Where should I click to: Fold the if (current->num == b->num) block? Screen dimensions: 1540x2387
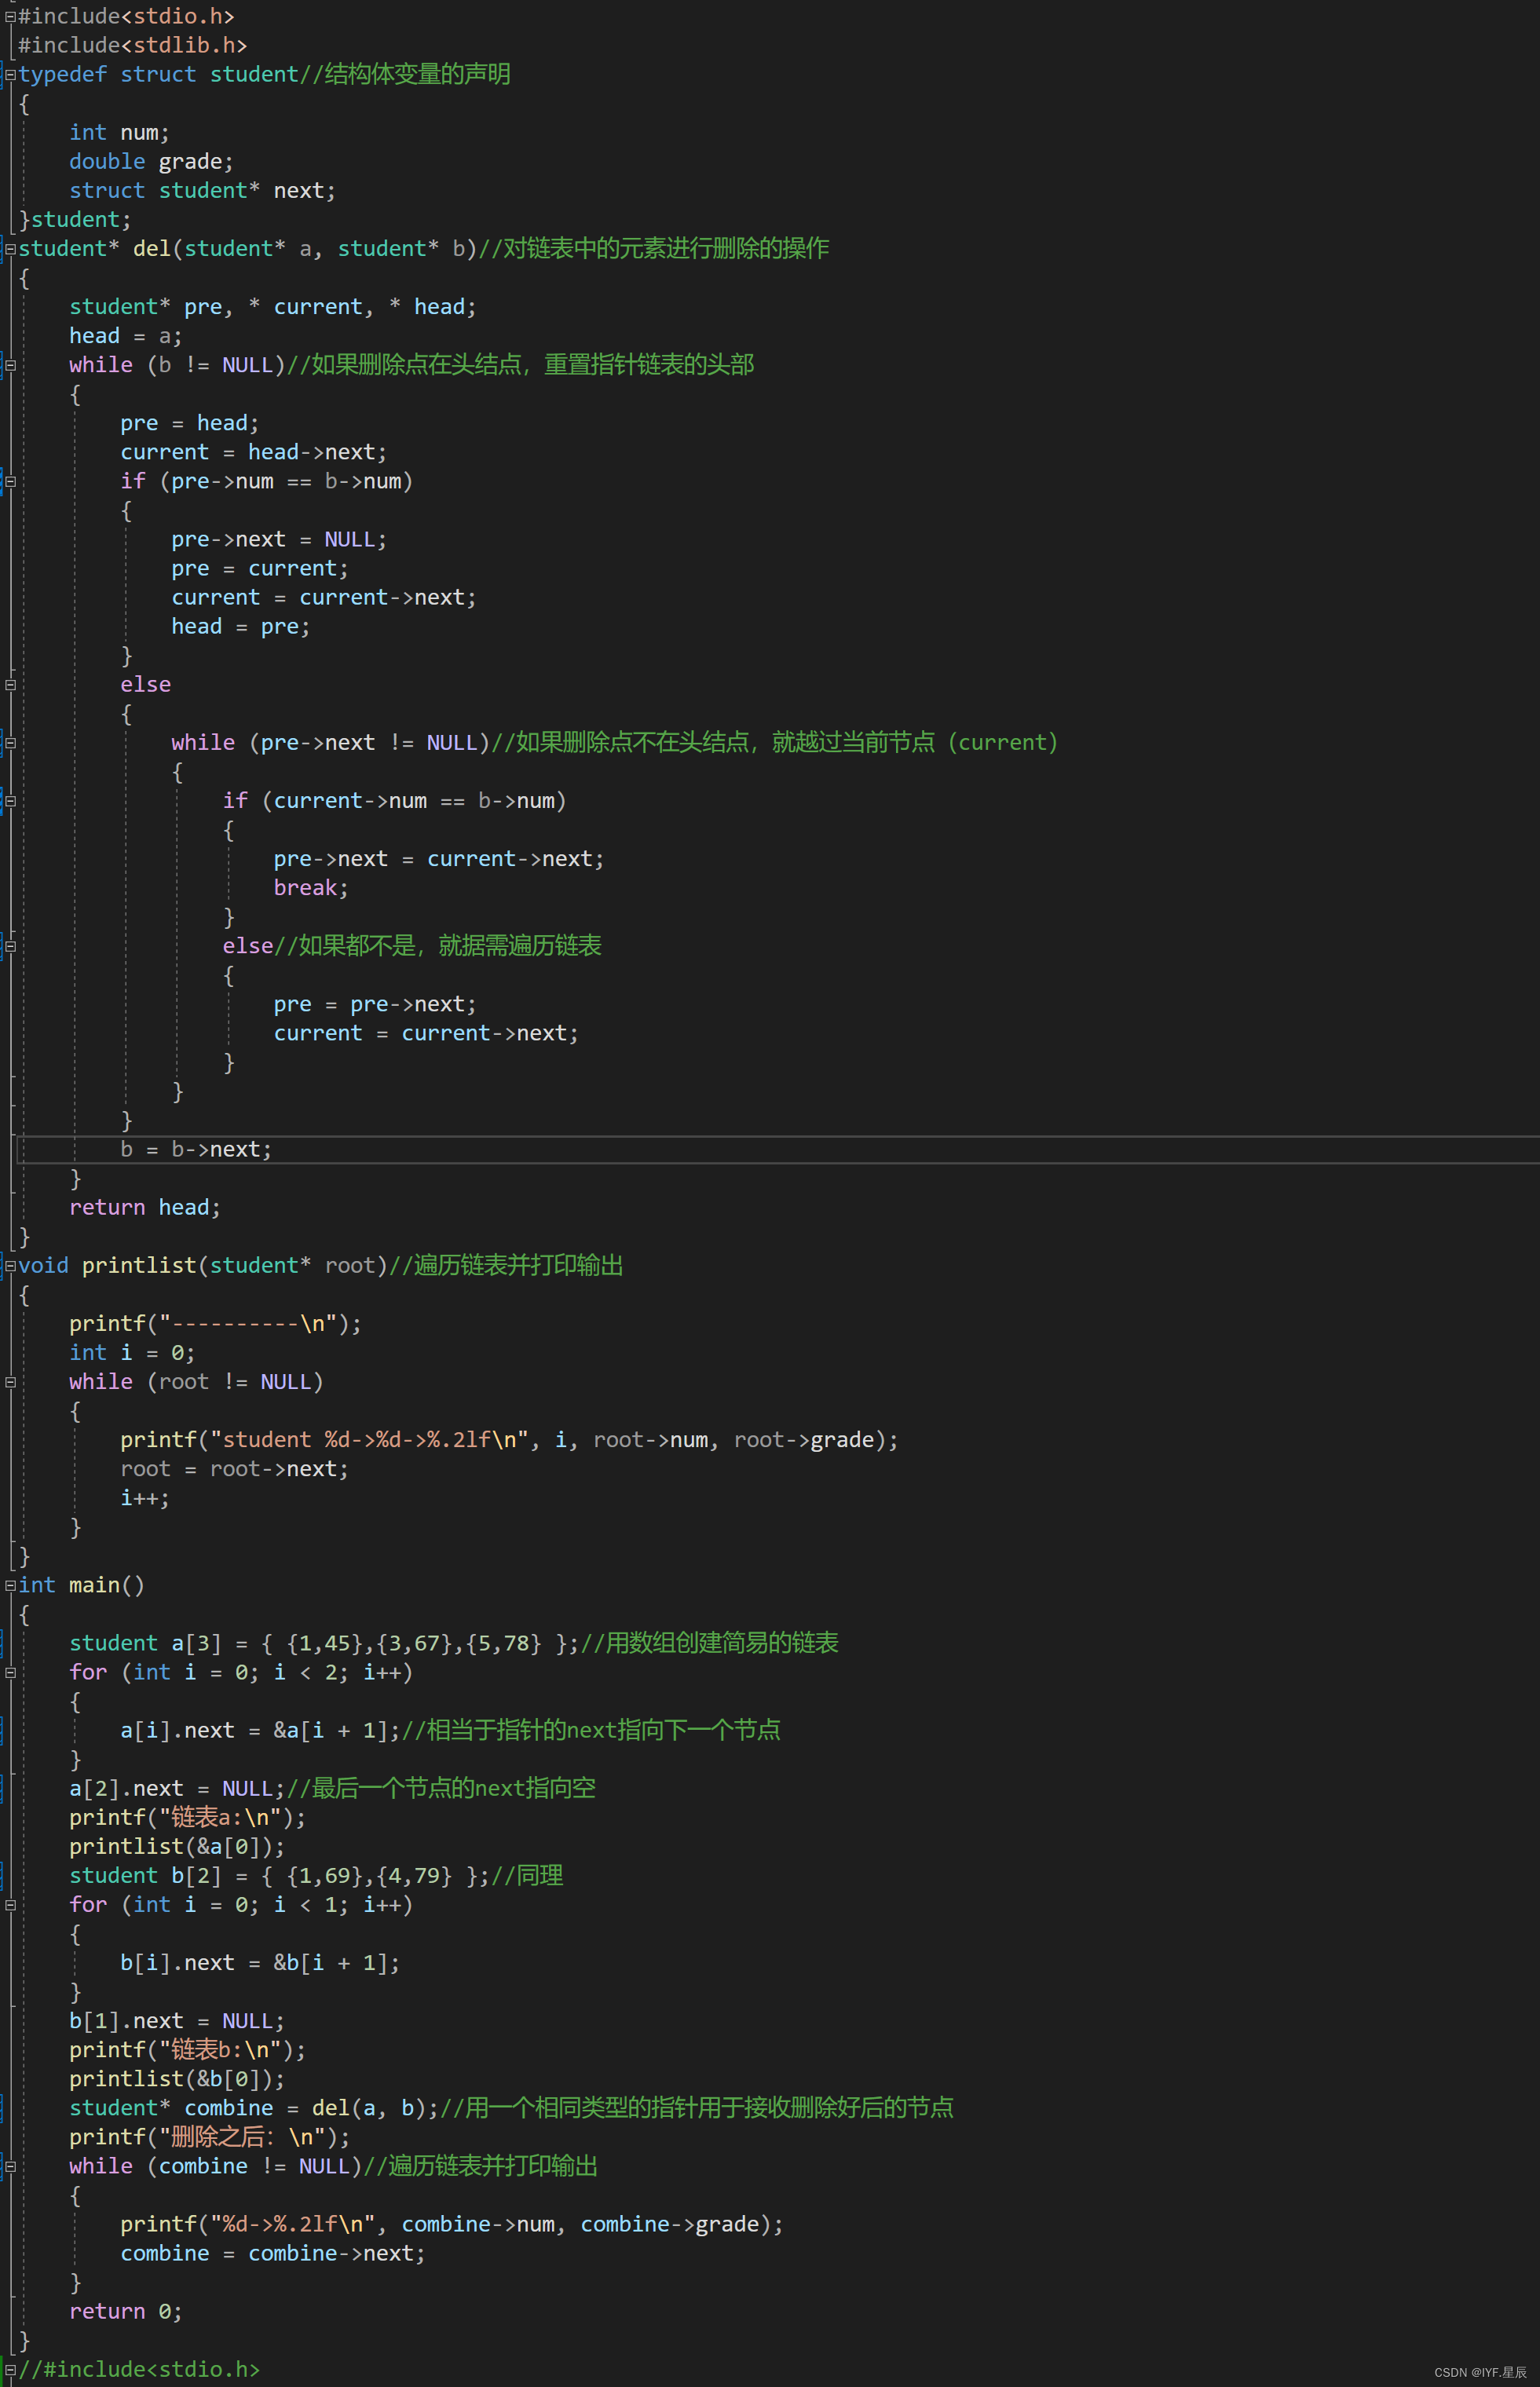[x=10, y=802]
